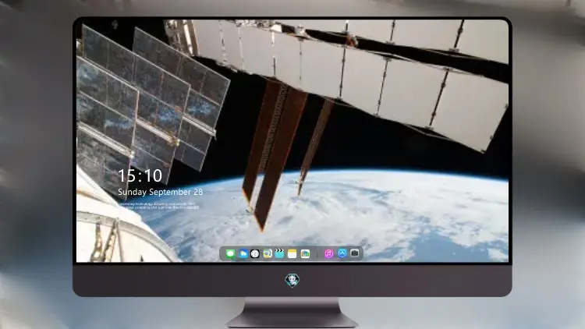Open the clapperboard video app in dock
585x329 pixels.
[279, 254]
